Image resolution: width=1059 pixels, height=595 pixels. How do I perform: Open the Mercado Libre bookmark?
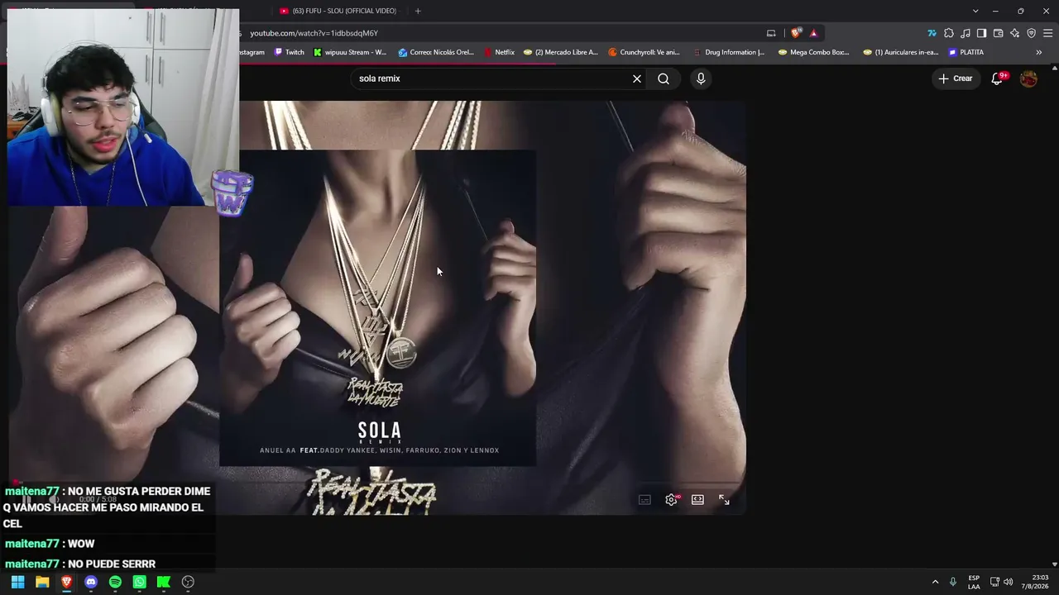tap(561, 52)
